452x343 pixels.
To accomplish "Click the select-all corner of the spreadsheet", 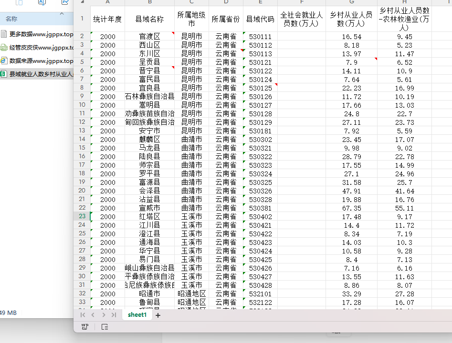I will [x=82, y=2].
